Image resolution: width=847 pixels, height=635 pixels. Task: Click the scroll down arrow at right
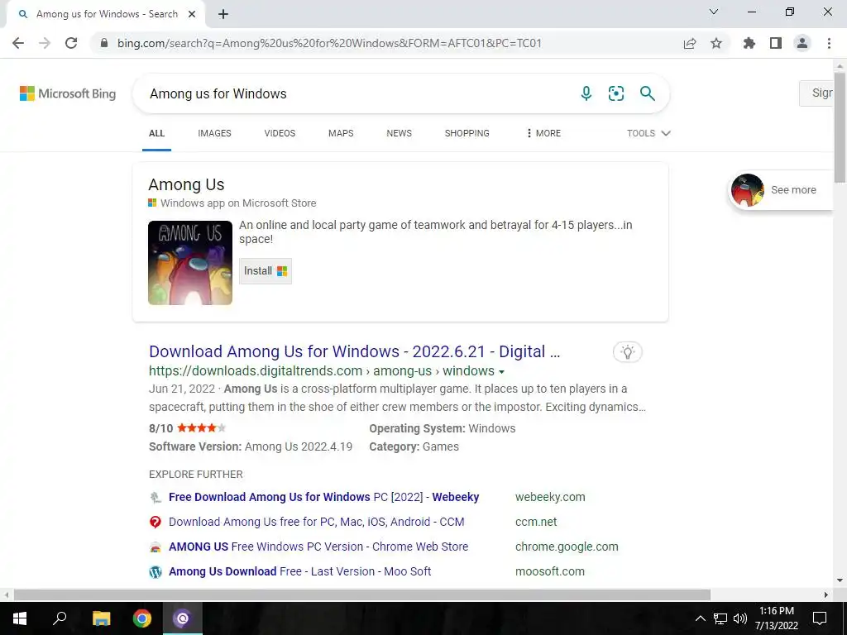840,580
